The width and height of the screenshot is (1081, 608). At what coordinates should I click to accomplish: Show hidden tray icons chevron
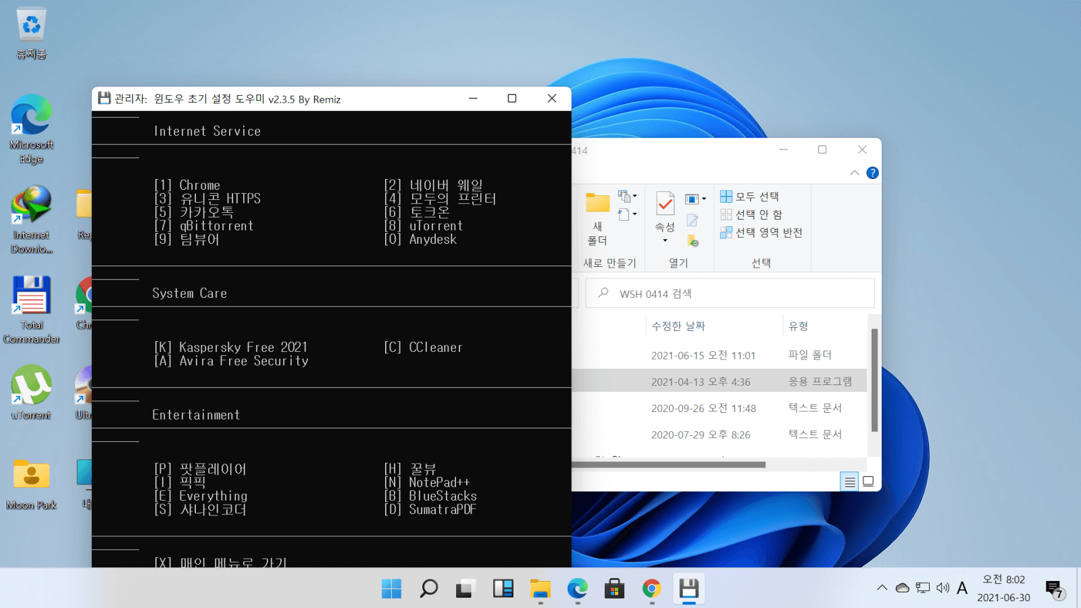point(882,588)
